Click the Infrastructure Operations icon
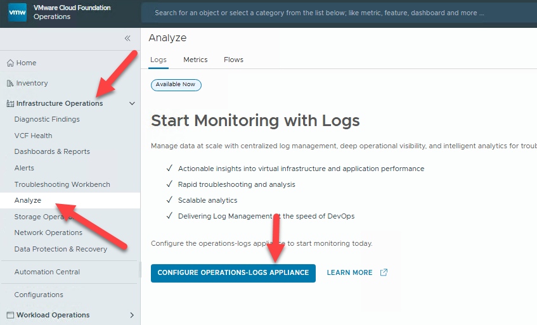This screenshot has height=325, width=537. (10, 104)
